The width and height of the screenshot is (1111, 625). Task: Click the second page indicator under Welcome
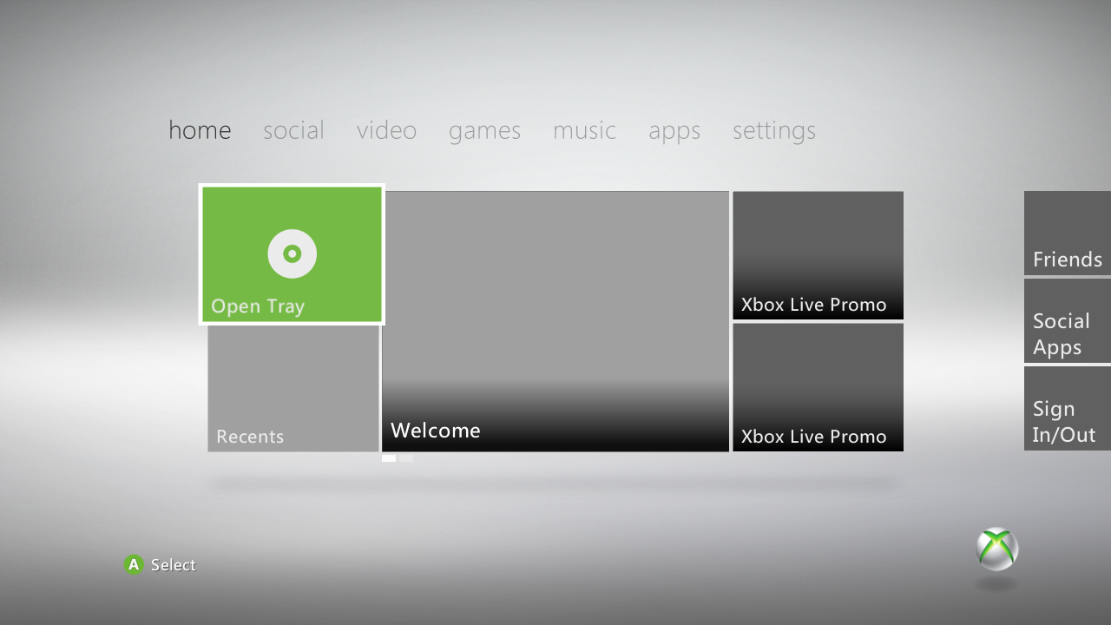click(406, 458)
